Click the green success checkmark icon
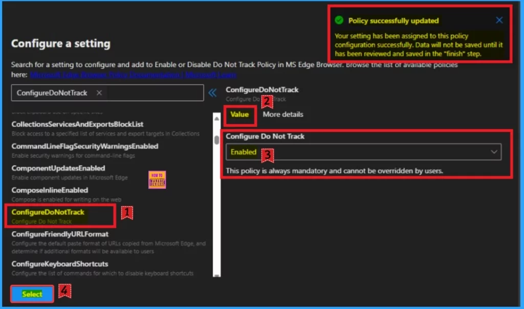This screenshot has width=524, height=309. click(x=339, y=20)
